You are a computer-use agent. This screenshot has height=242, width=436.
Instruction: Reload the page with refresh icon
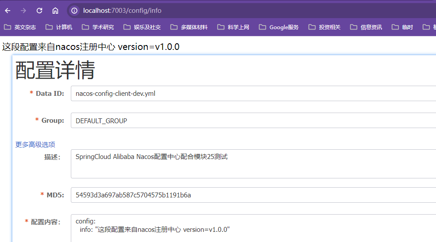[x=39, y=11]
